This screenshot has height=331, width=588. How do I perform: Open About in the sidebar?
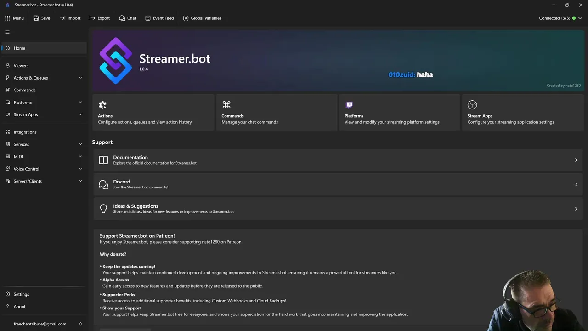coord(44,307)
